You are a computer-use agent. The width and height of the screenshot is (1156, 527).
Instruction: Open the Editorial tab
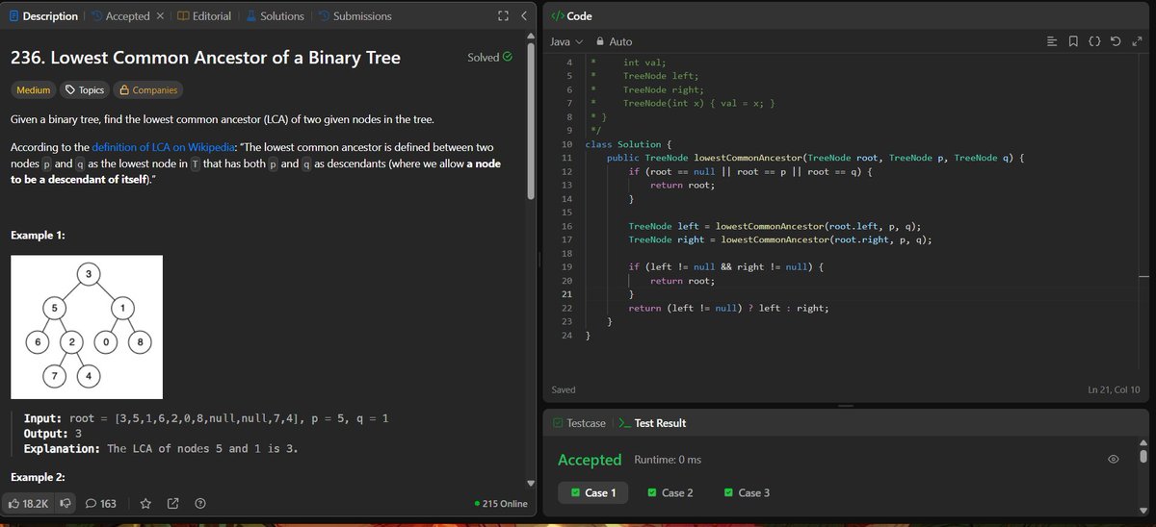pyautogui.click(x=204, y=15)
